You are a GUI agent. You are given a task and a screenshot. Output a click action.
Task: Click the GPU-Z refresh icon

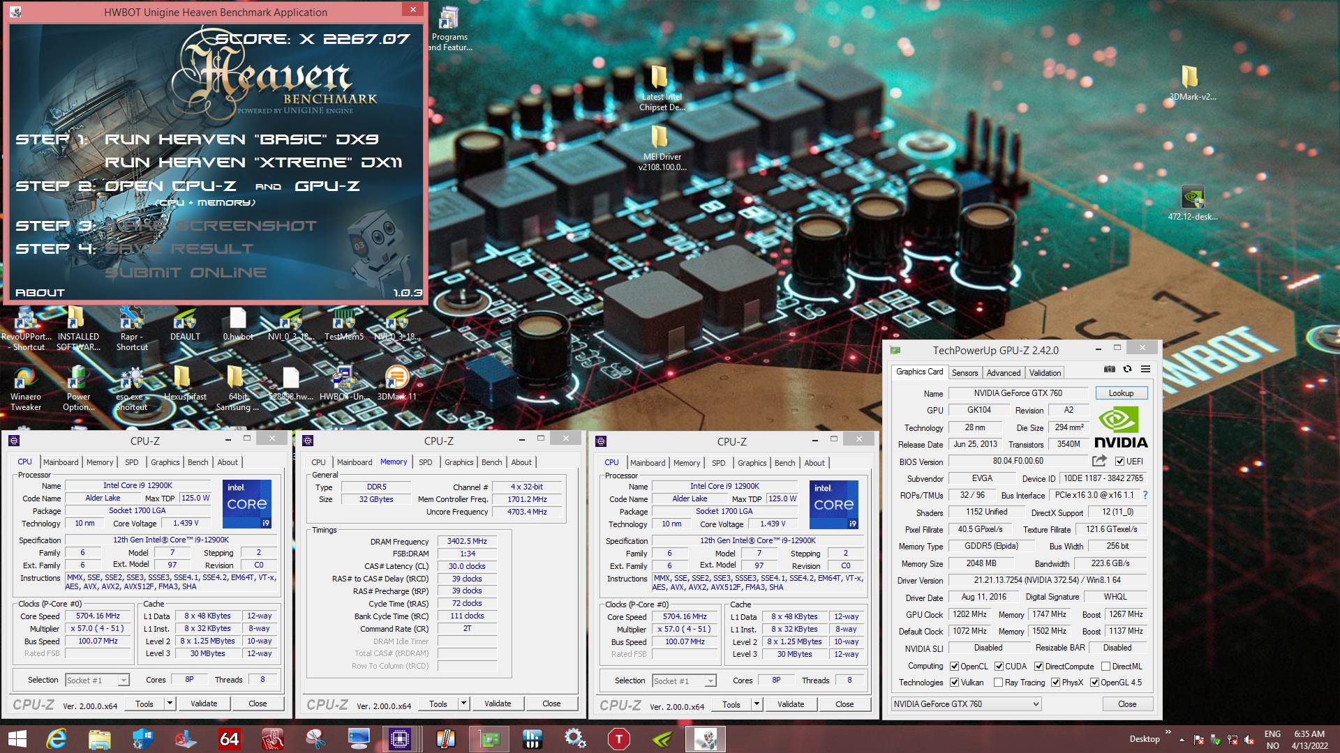pos(1127,370)
